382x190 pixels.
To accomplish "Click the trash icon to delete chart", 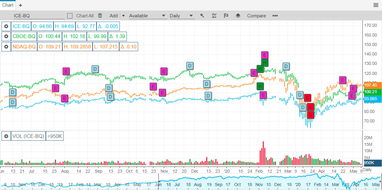I will (x=100, y=16).
